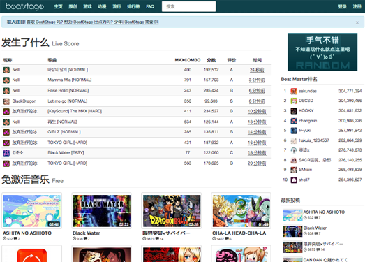Viewport: 365px width, 262px height.
Task: Click the player avatar in the Black Water [EASY] row
Action: (6, 153)
